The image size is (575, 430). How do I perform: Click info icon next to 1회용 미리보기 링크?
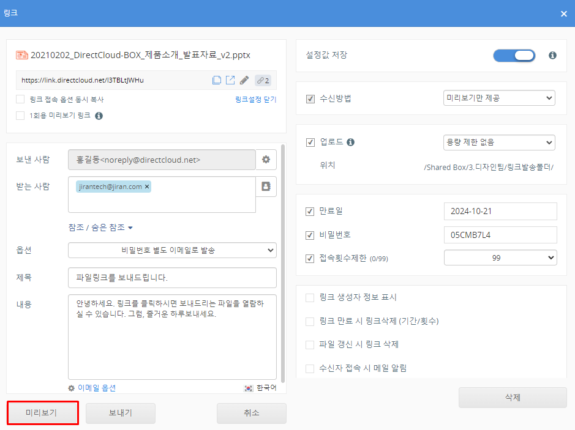click(x=99, y=116)
